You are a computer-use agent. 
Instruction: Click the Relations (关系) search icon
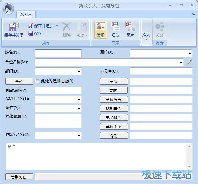pos(160,26)
